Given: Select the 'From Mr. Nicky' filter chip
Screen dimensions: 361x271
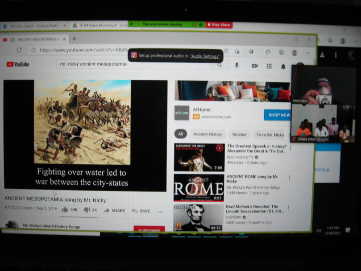Looking at the screenshot, I should pos(270,134).
